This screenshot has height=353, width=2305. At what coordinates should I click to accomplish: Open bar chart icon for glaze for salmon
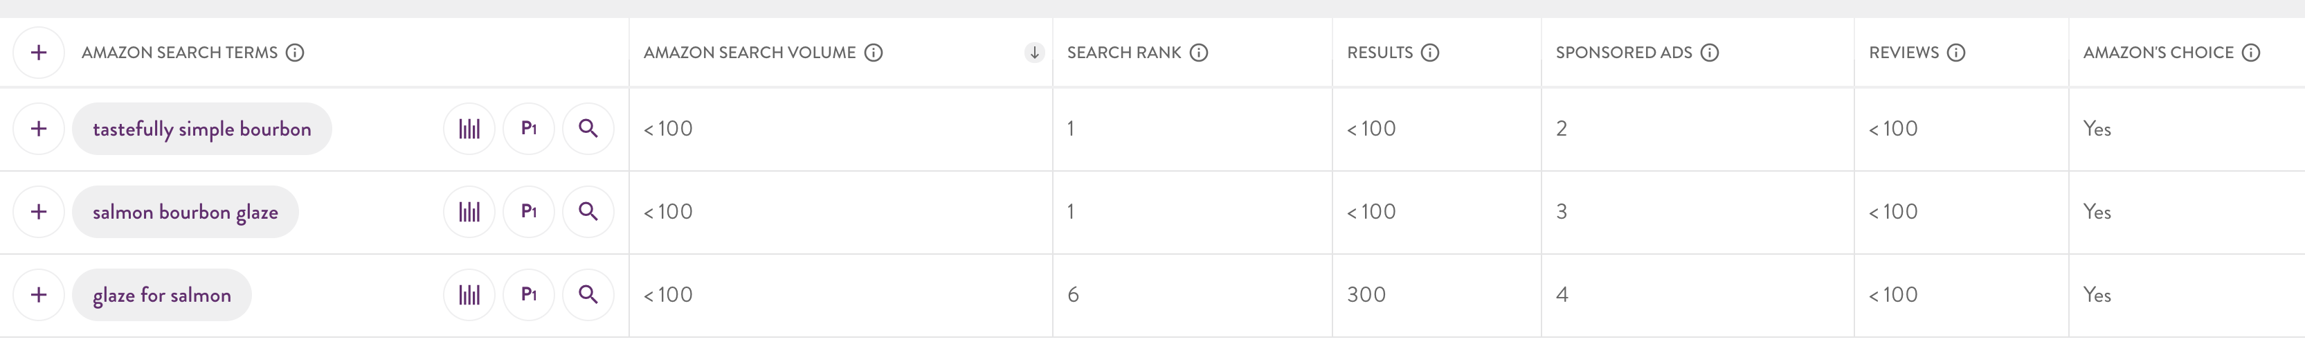(469, 295)
